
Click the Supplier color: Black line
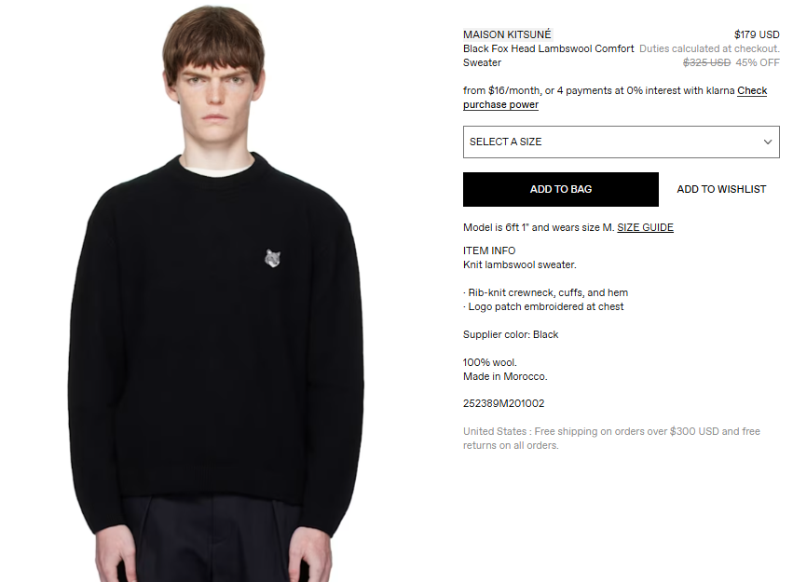(511, 334)
